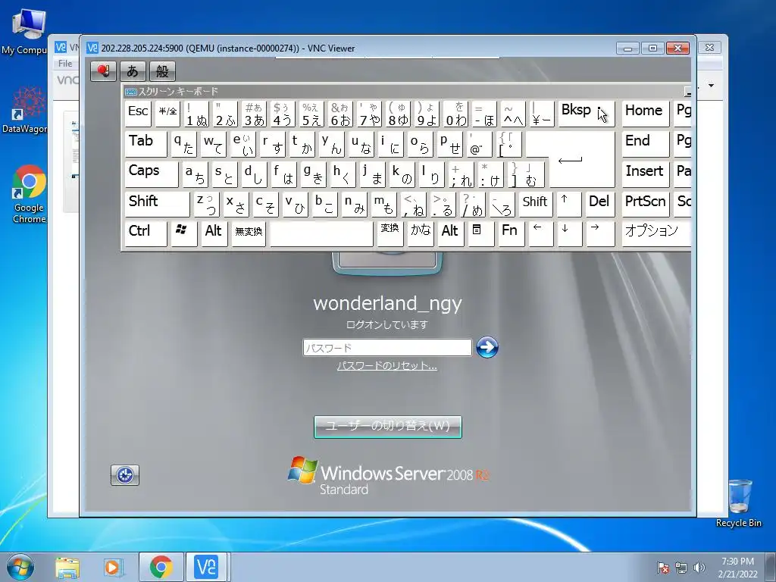
Task: Click the on-screen keyboard space bar
Action: [x=321, y=233]
